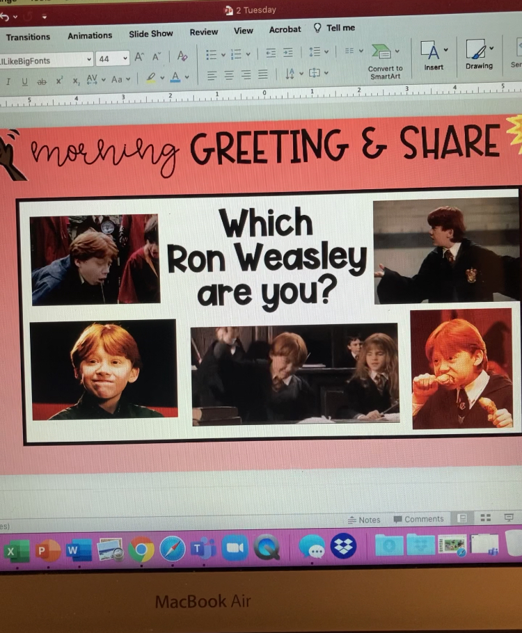The width and height of the screenshot is (522, 633).
Task: Start slide show from status bar
Action: 509,517
